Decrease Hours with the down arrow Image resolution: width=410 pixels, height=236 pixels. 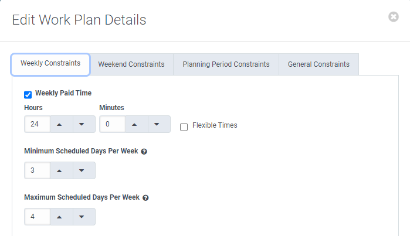tap(82, 124)
